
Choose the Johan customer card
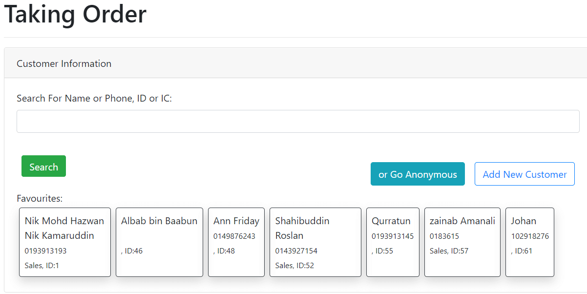point(530,242)
